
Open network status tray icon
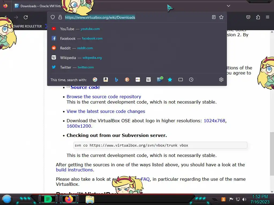(x=238, y=199)
